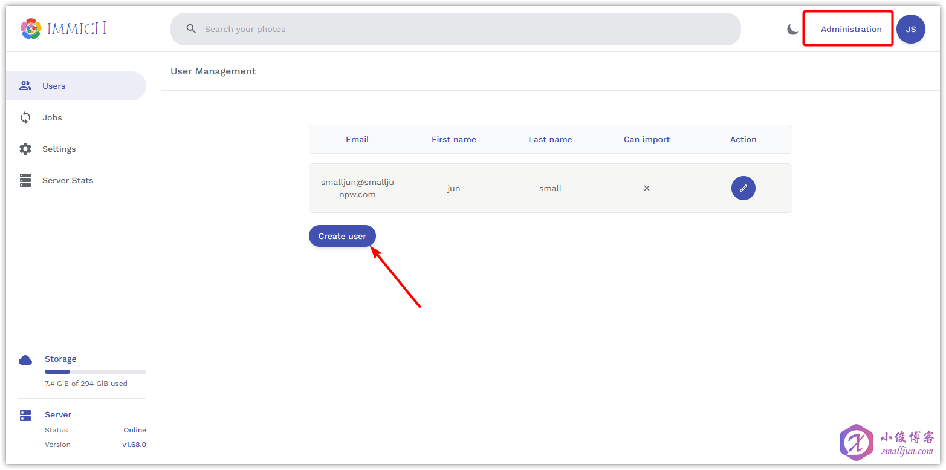Open the JS user avatar menu
This screenshot has width=946, height=470.
[910, 29]
